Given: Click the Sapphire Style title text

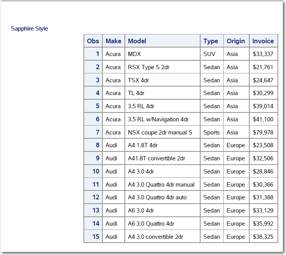Looking at the screenshot, I should 29,29.
